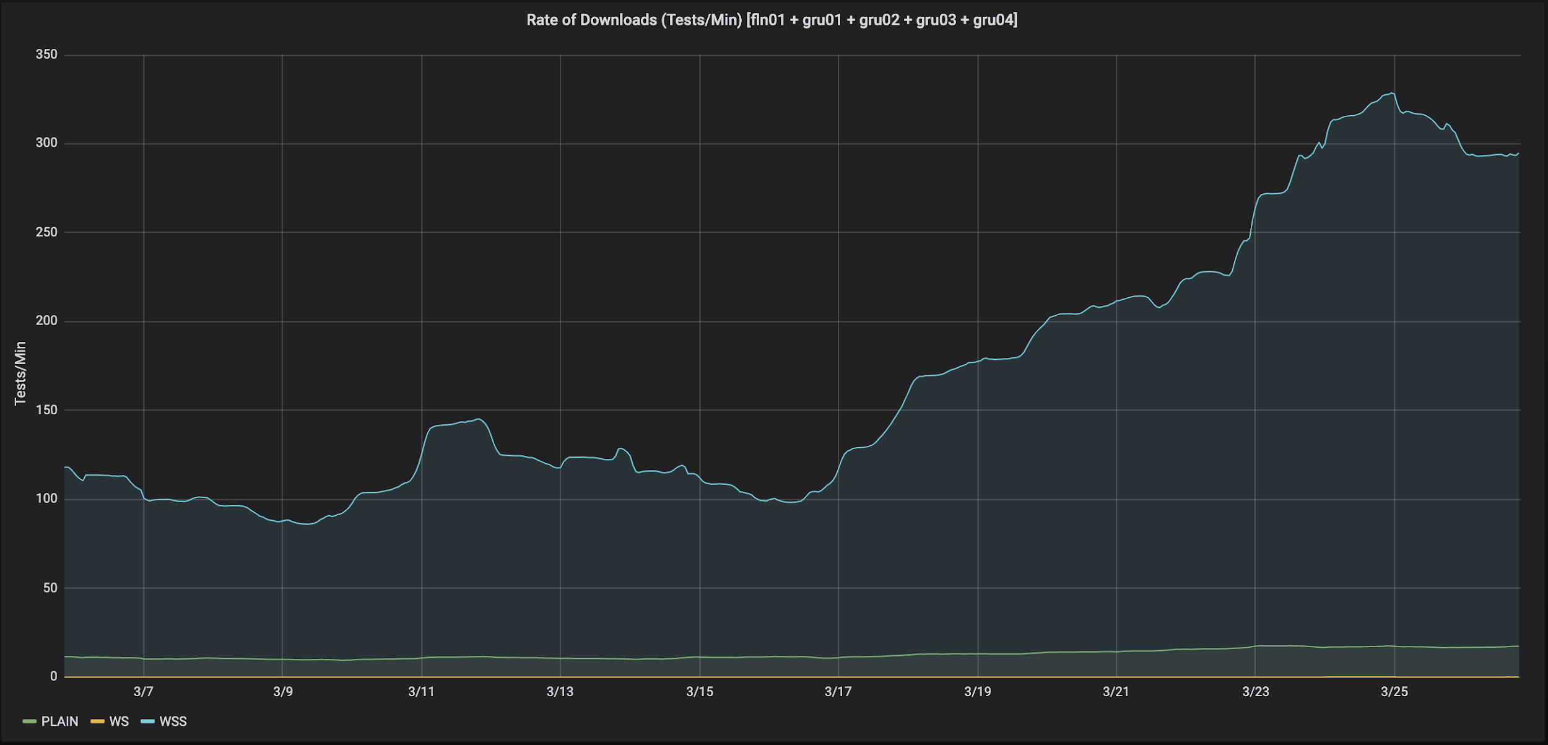Viewport: 1548px width, 745px height.
Task: Click the 3/7 x-axis date label
Action: [144, 692]
